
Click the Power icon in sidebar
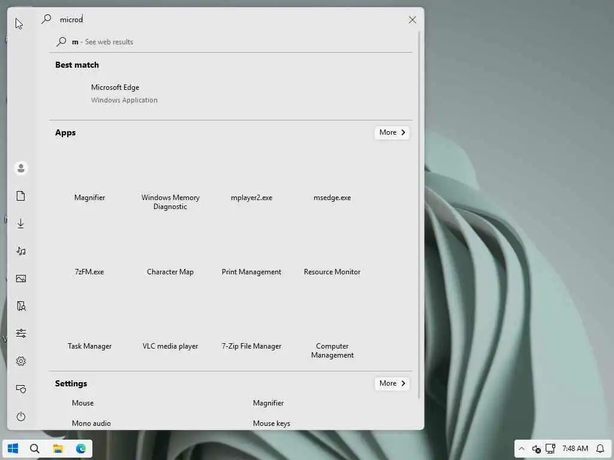(x=21, y=416)
